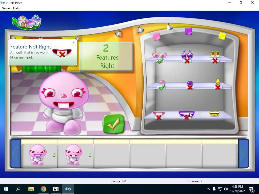259x194 pixels.
Task: Click the purple color cube above shelves
Action: tap(189, 31)
